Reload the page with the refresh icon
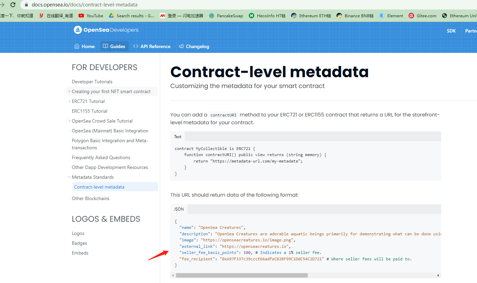 [x=13, y=5]
